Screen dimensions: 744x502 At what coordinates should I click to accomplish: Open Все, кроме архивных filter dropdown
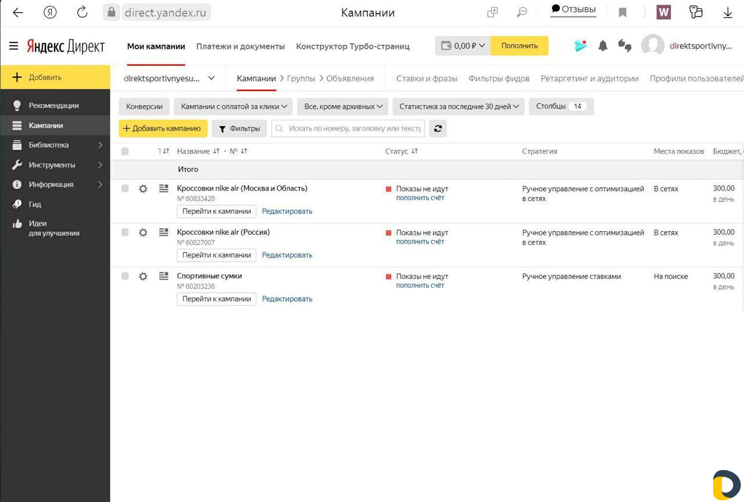click(343, 106)
